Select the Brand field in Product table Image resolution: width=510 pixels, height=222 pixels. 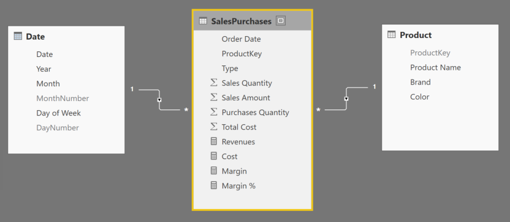click(421, 82)
